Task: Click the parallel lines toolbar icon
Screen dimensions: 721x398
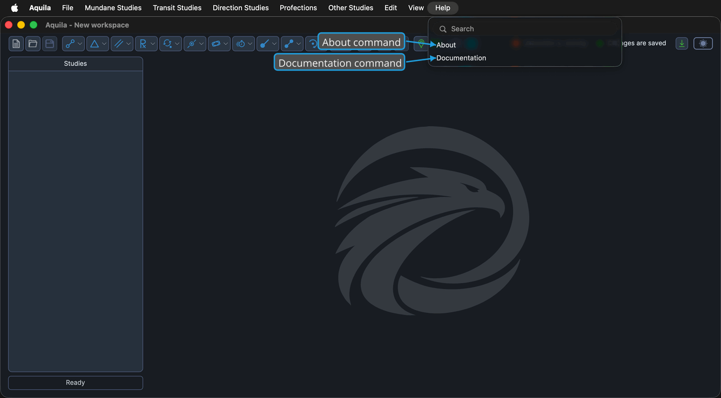Action: [118, 44]
